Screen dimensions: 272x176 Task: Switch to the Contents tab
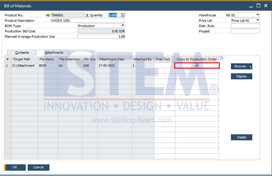point(22,52)
